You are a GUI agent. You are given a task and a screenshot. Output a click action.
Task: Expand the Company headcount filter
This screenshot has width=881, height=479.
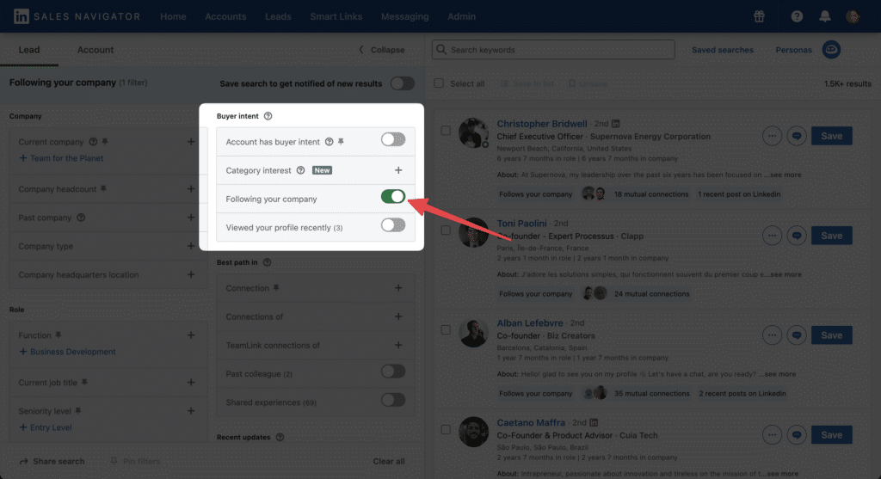click(x=191, y=189)
